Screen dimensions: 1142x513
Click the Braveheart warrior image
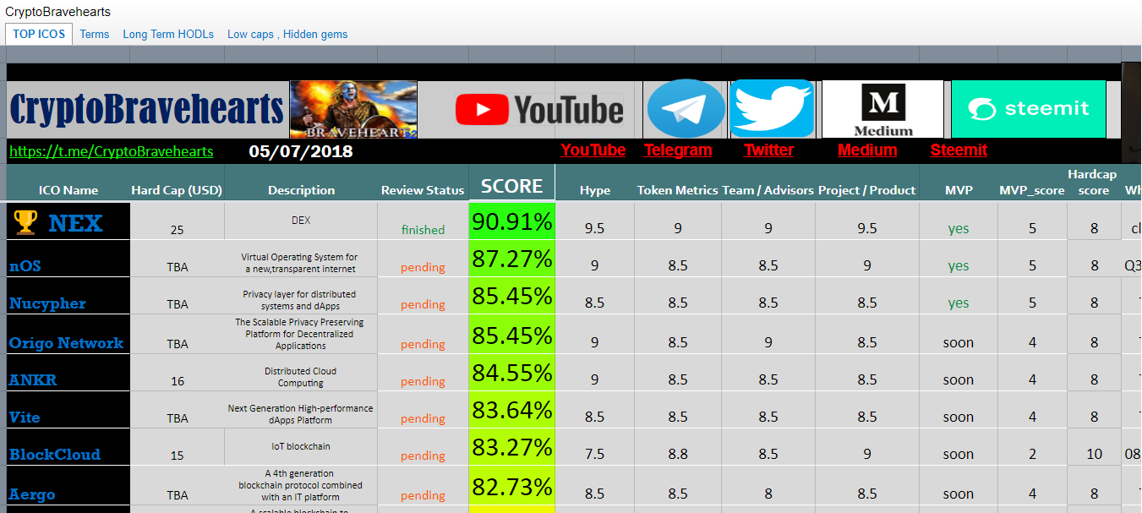point(353,110)
